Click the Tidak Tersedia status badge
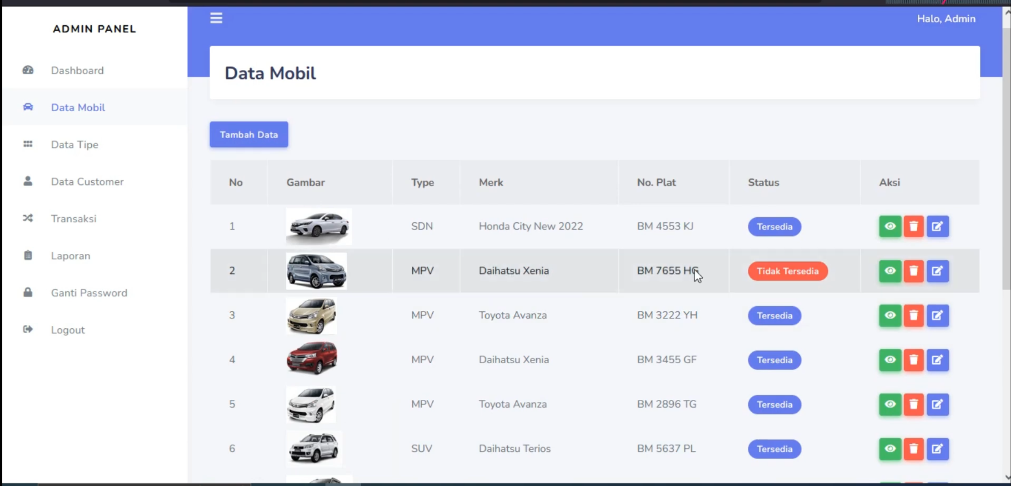Screen dimensions: 1011x486 787,271
